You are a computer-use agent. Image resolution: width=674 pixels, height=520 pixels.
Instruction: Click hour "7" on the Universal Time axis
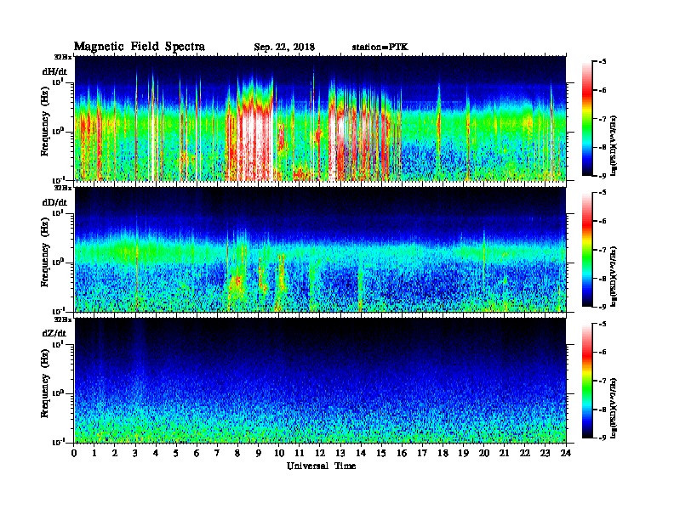(x=217, y=454)
